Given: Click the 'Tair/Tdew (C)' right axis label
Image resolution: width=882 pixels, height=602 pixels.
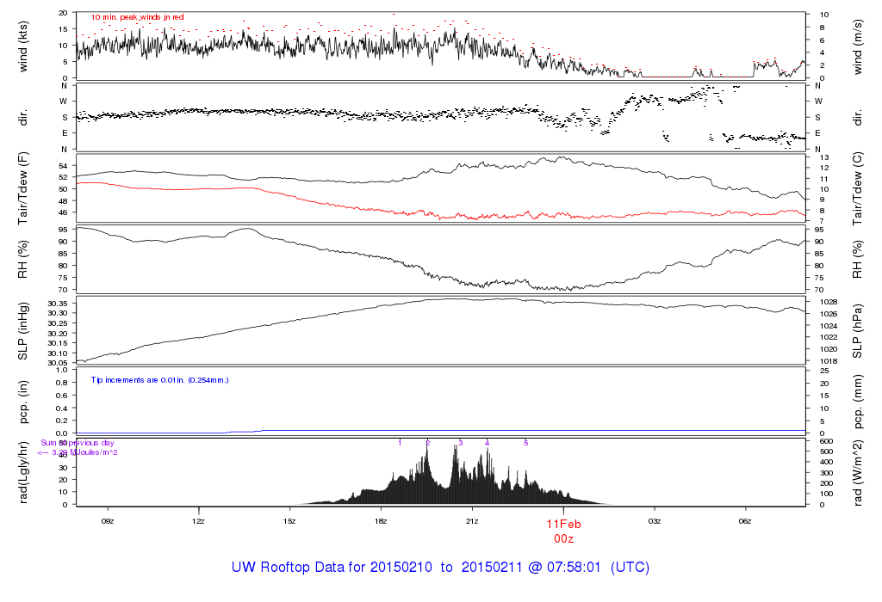Looking at the screenshot, I should [x=857, y=188].
